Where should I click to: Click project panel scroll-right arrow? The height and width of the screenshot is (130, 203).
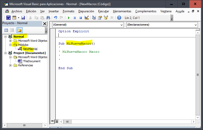(45, 125)
